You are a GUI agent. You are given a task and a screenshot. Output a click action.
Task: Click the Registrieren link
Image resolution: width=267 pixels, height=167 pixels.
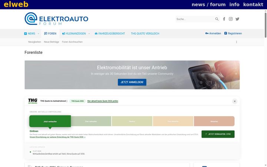point(233,33)
